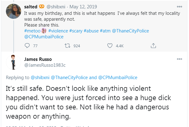Open James Russo's avatar
Viewport: 189px width, 127px height.
pyautogui.click(x=13, y=62)
